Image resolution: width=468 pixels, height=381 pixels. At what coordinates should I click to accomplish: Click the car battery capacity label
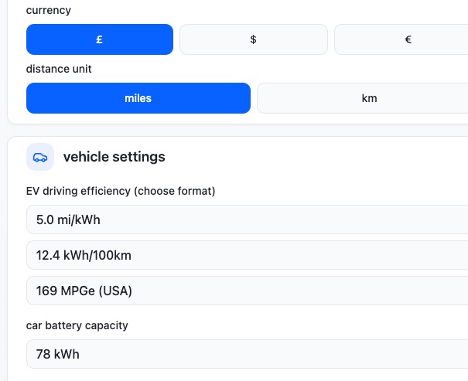[x=77, y=325]
